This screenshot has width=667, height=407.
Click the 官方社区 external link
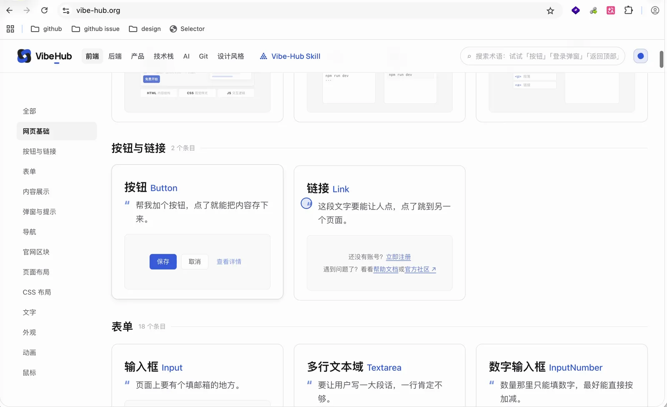[420, 269]
